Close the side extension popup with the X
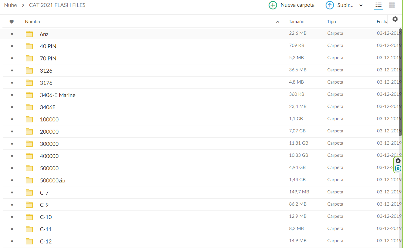Screen dimensions: 403x248 point(398,161)
